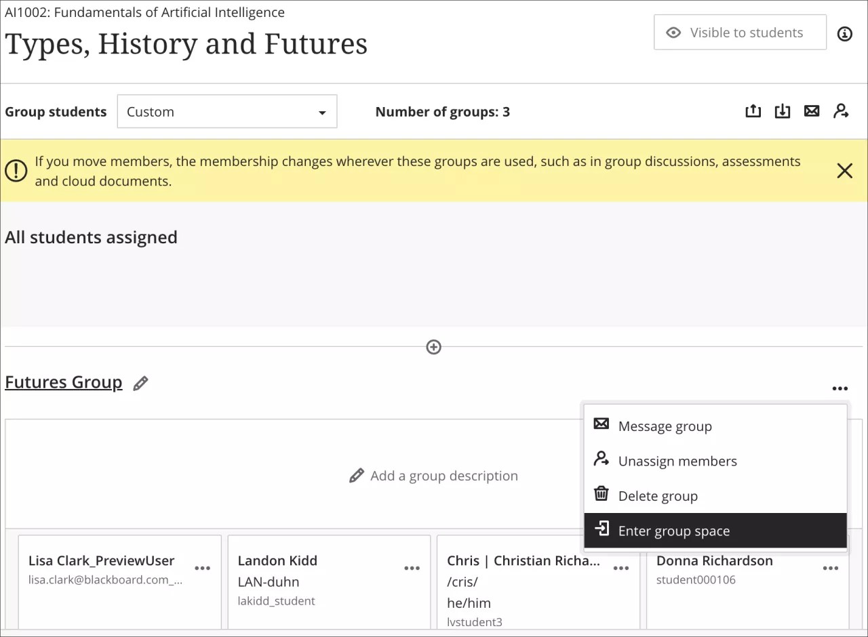The image size is (868, 637).
Task: Dismiss the membership warning banner
Action: 844,171
